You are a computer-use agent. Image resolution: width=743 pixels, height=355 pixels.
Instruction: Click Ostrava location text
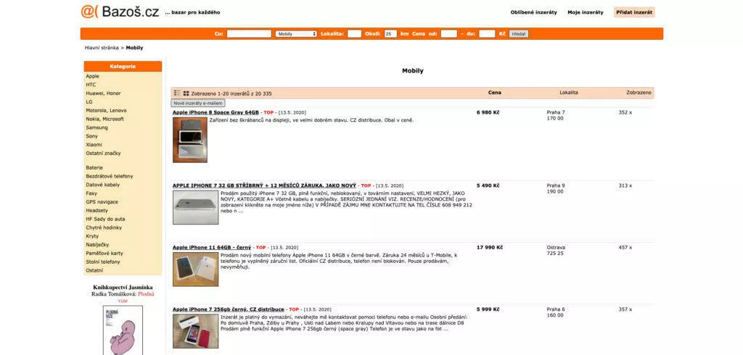point(556,248)
